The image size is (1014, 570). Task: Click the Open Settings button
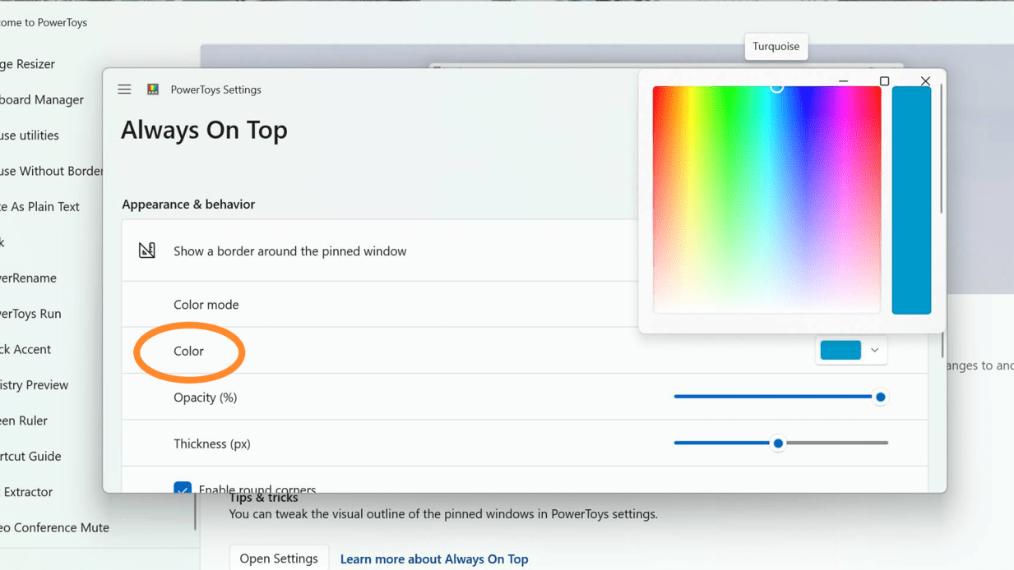coord(279,558)
